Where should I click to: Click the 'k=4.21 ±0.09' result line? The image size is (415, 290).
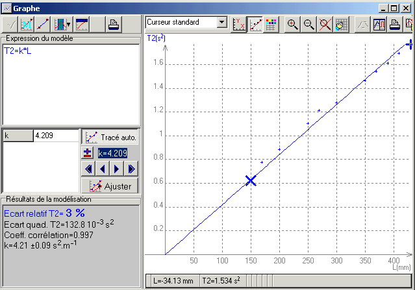40,245
